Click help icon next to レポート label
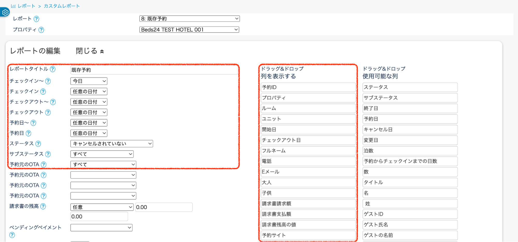 (x=37, y=19)
